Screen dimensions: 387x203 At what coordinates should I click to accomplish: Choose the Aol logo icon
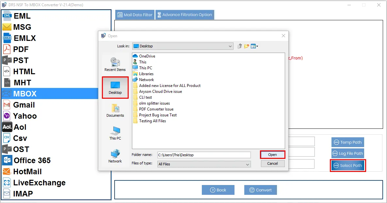pos(7,127)
